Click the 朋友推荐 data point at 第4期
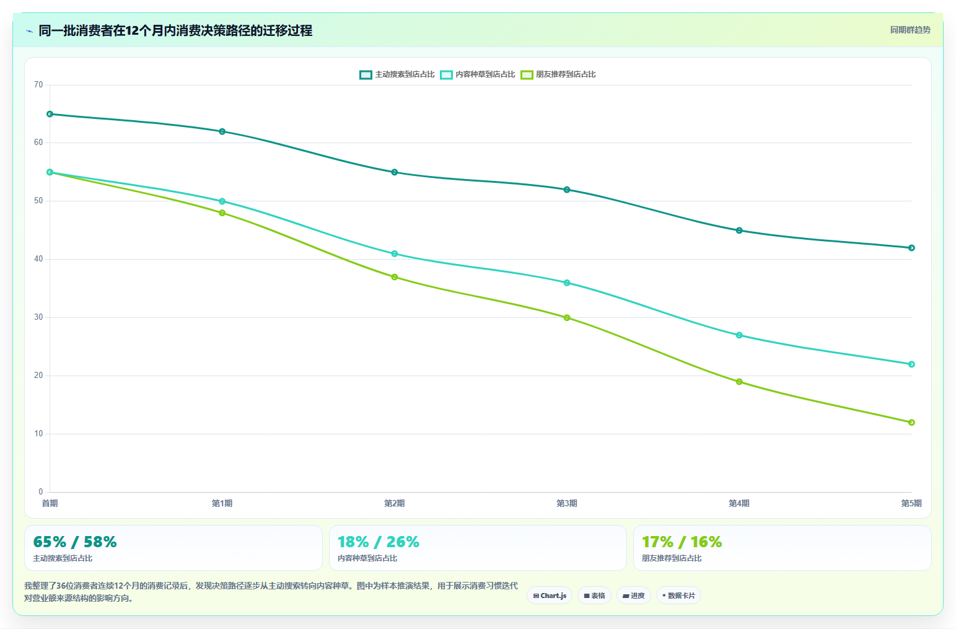This screenshot has height=629, width=956. 739,382
